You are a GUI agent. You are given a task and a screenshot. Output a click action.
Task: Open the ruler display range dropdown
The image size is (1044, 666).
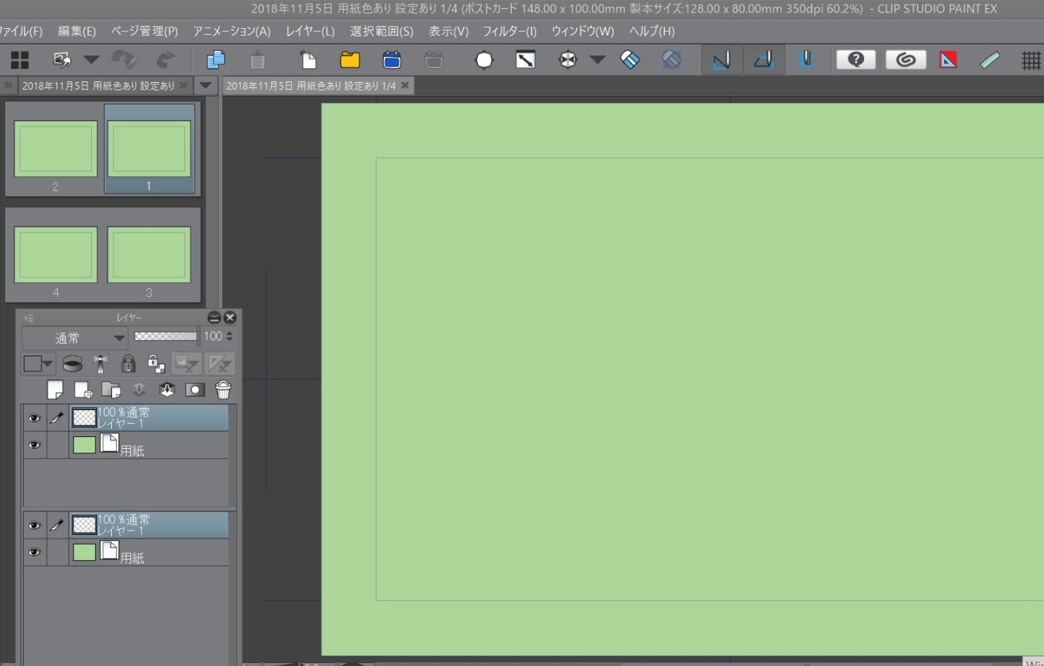(220, 364)
